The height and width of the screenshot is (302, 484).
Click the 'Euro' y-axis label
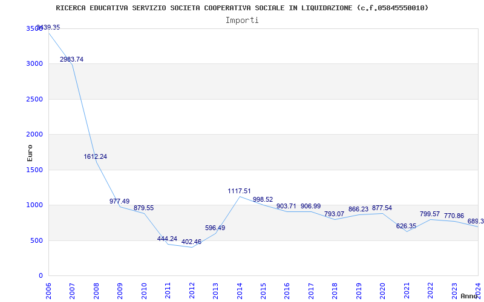[30, 153]
